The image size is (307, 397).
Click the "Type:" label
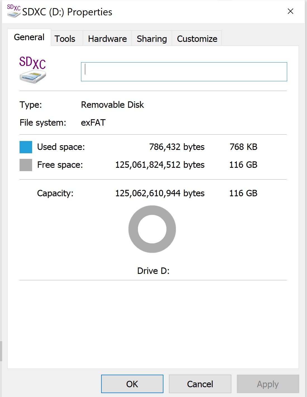tap(31, 105)
